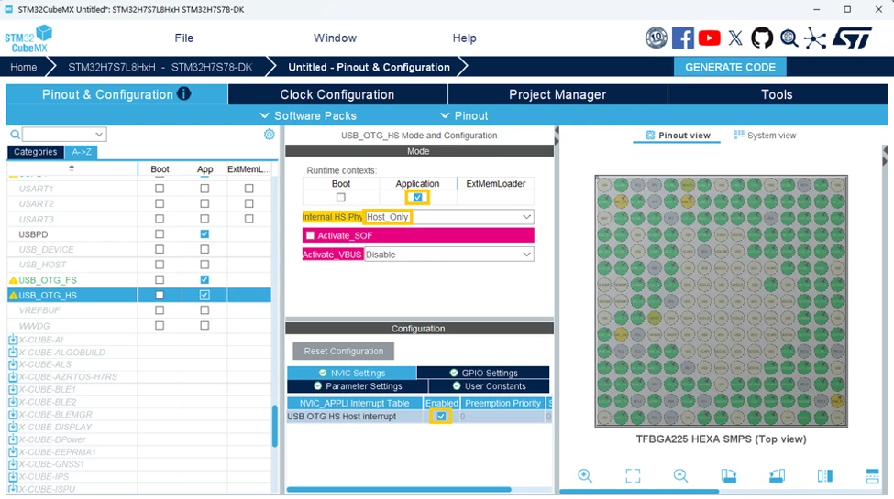Click the fit-to-view brackets icon
894x499 pixels.
click(x=633, y=475)
